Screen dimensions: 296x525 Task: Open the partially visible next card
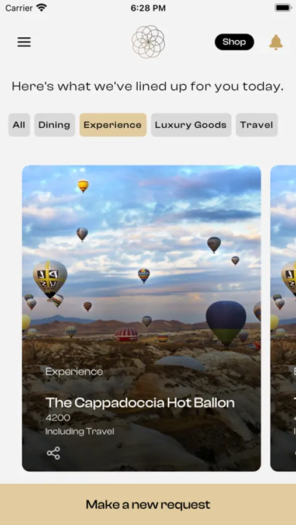point(283,318)
